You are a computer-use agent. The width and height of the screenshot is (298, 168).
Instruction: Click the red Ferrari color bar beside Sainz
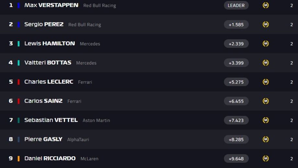(x=19, y=101)
